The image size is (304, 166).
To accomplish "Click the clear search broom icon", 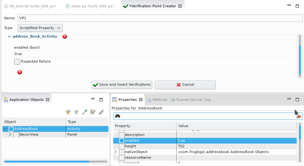I will click(x=298, y=116).
